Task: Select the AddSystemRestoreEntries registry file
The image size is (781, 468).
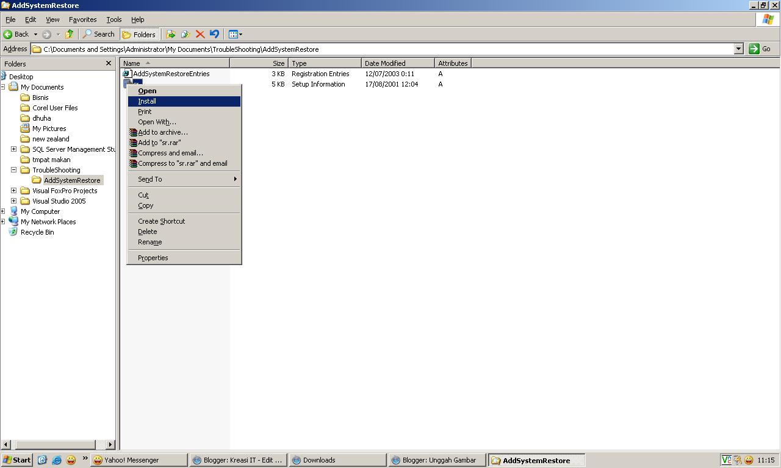Action: (166, 74)
